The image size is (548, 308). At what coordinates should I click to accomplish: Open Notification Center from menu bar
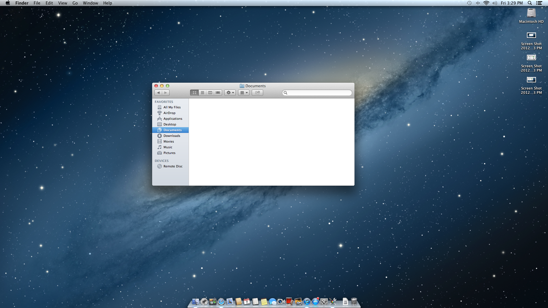coord(539,3)
